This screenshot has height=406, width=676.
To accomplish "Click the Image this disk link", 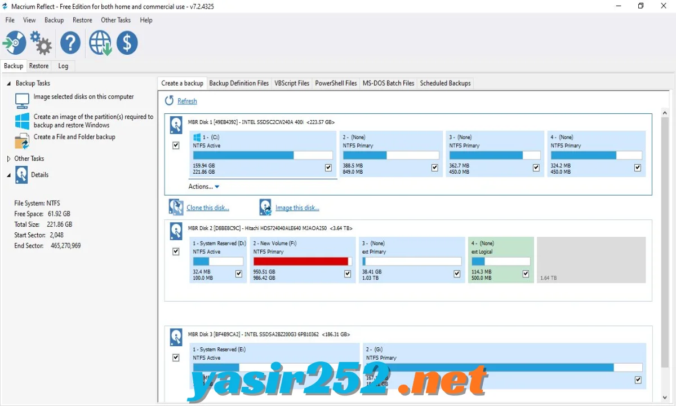I will click(297, 208).
